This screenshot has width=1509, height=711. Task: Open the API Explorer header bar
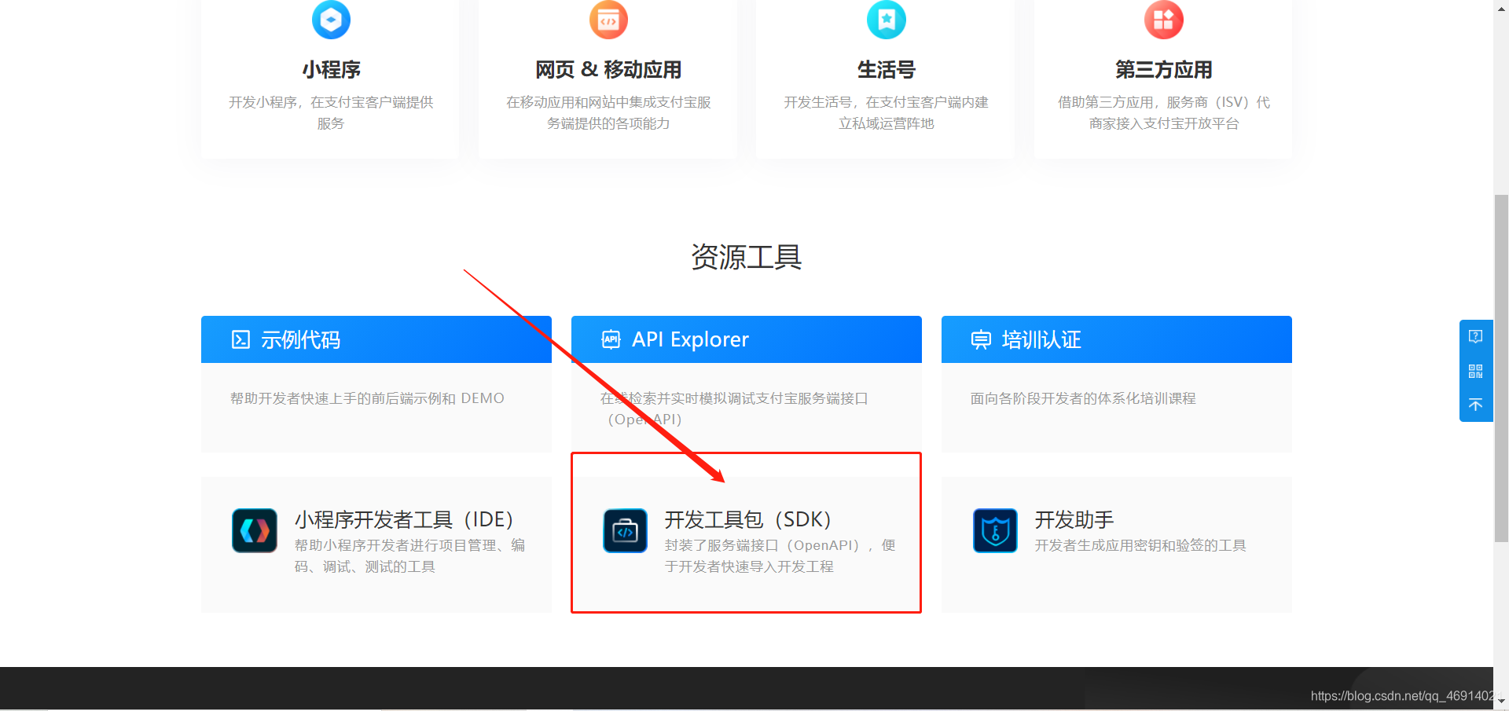[x=747, y=339]
